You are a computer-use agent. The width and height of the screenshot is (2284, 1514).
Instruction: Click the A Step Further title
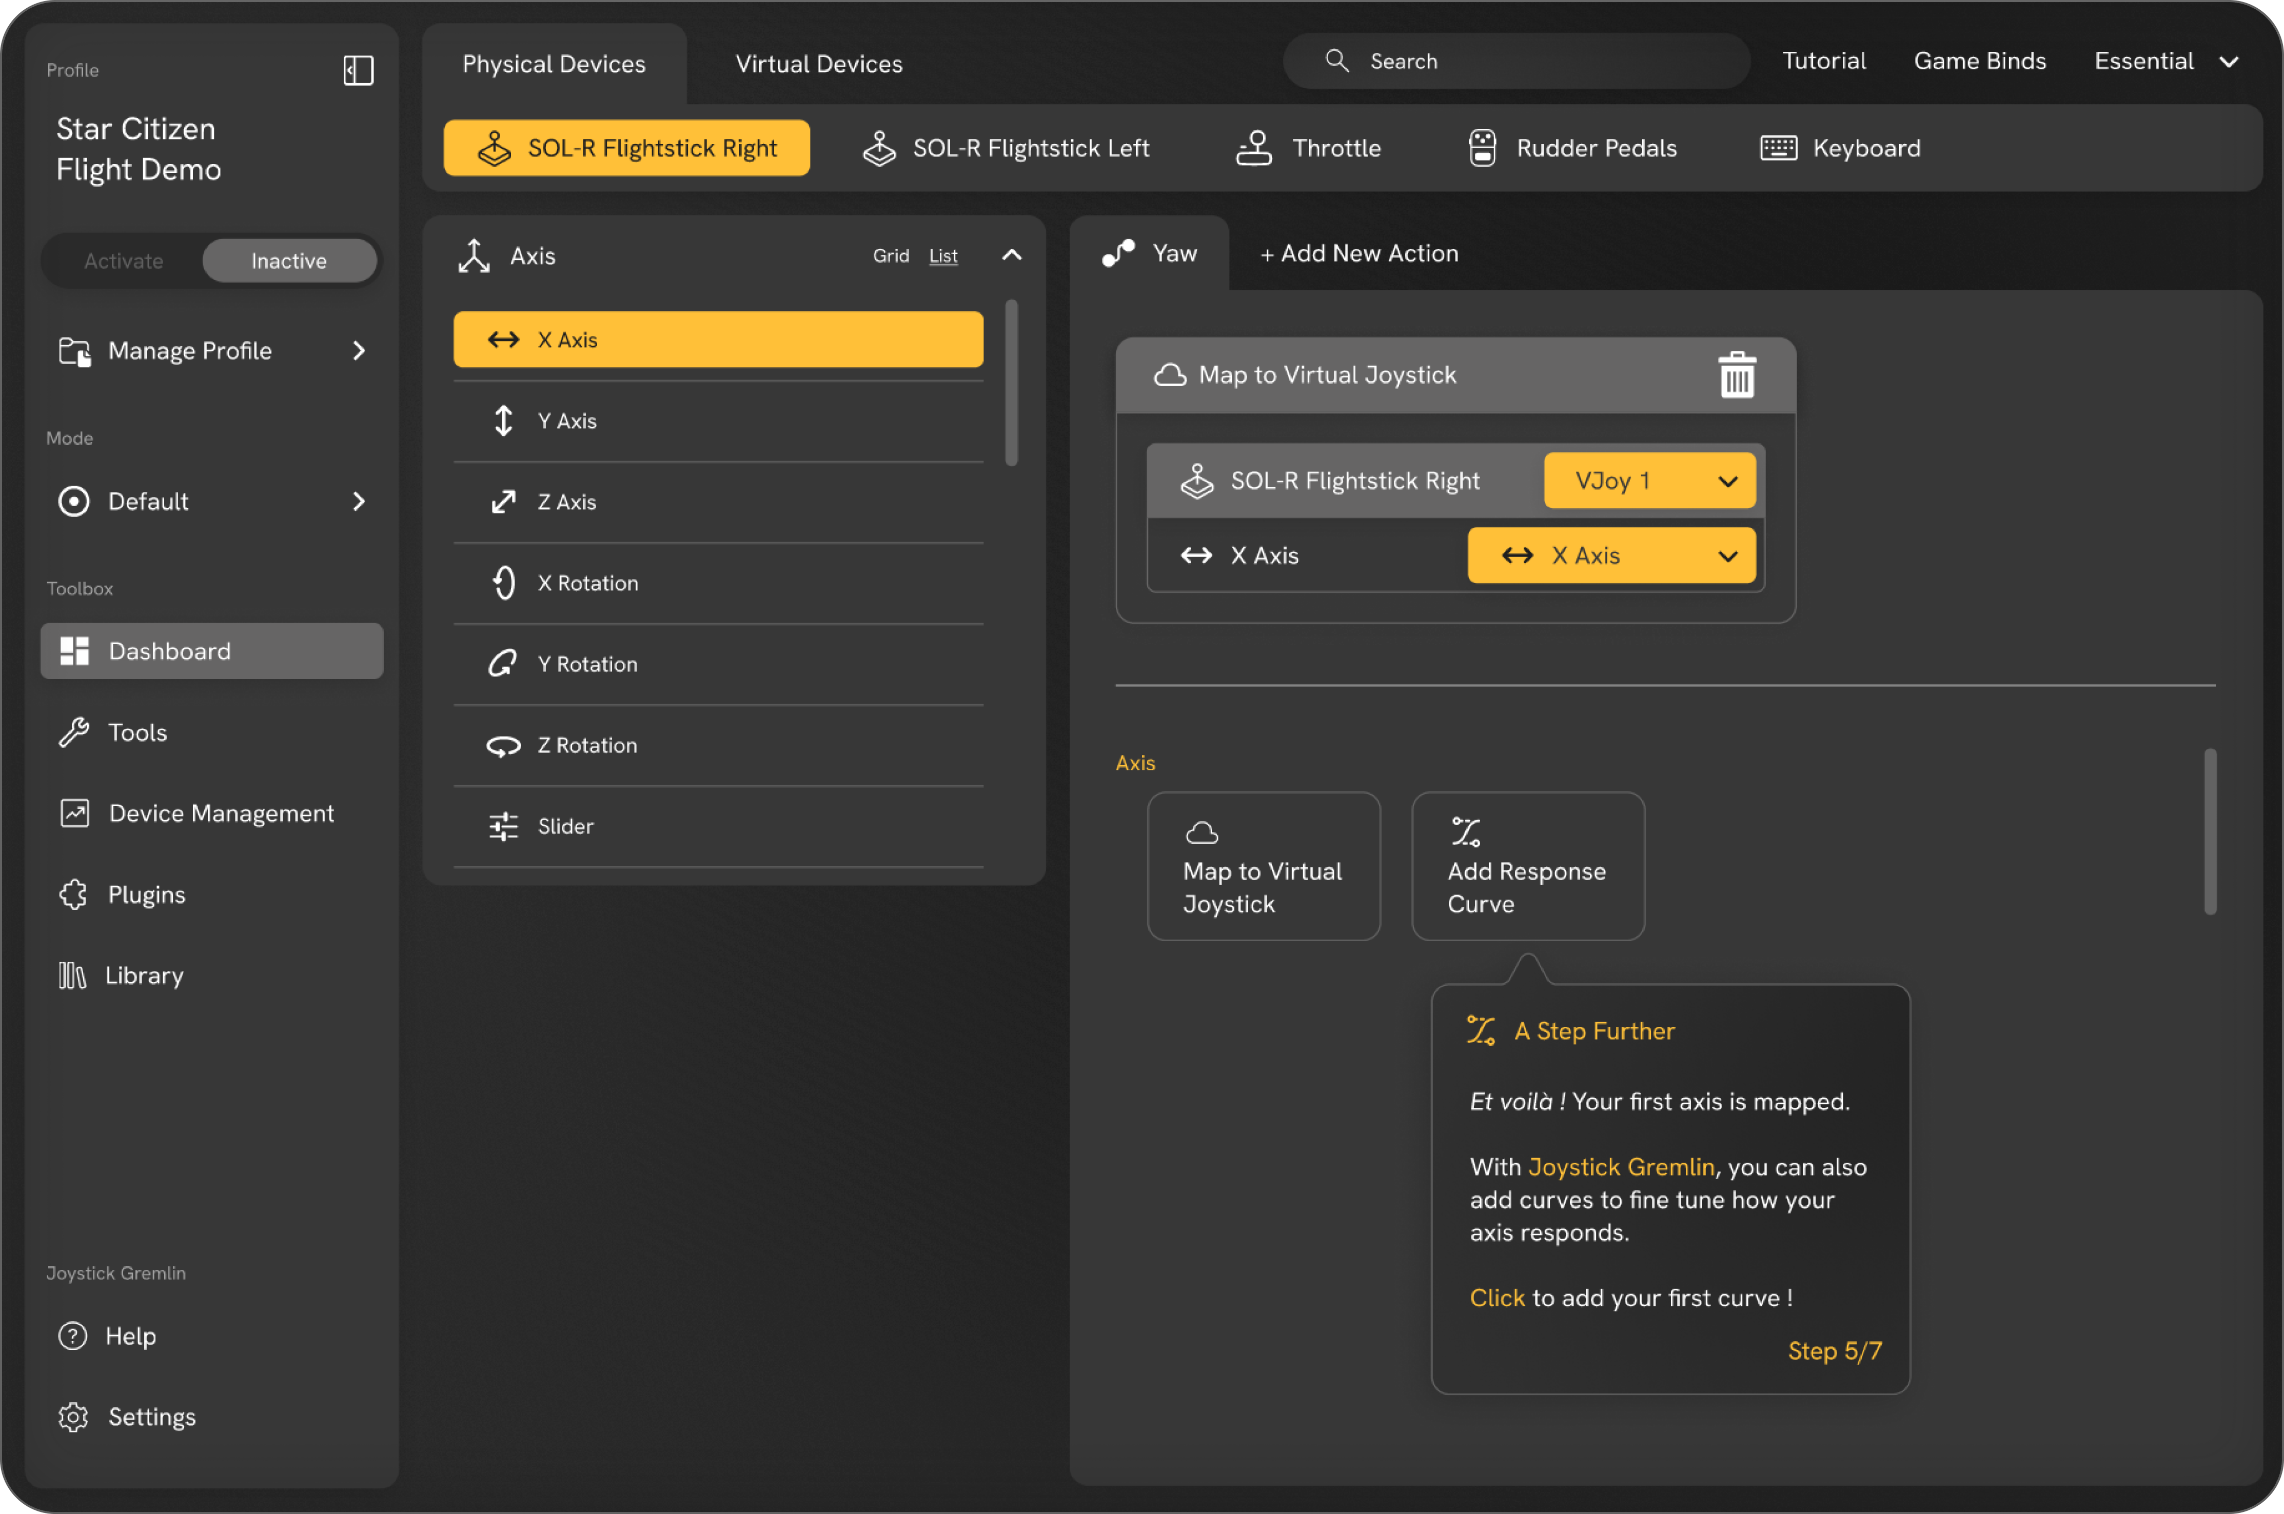pyautogui.click(x=1594, y=1031)
